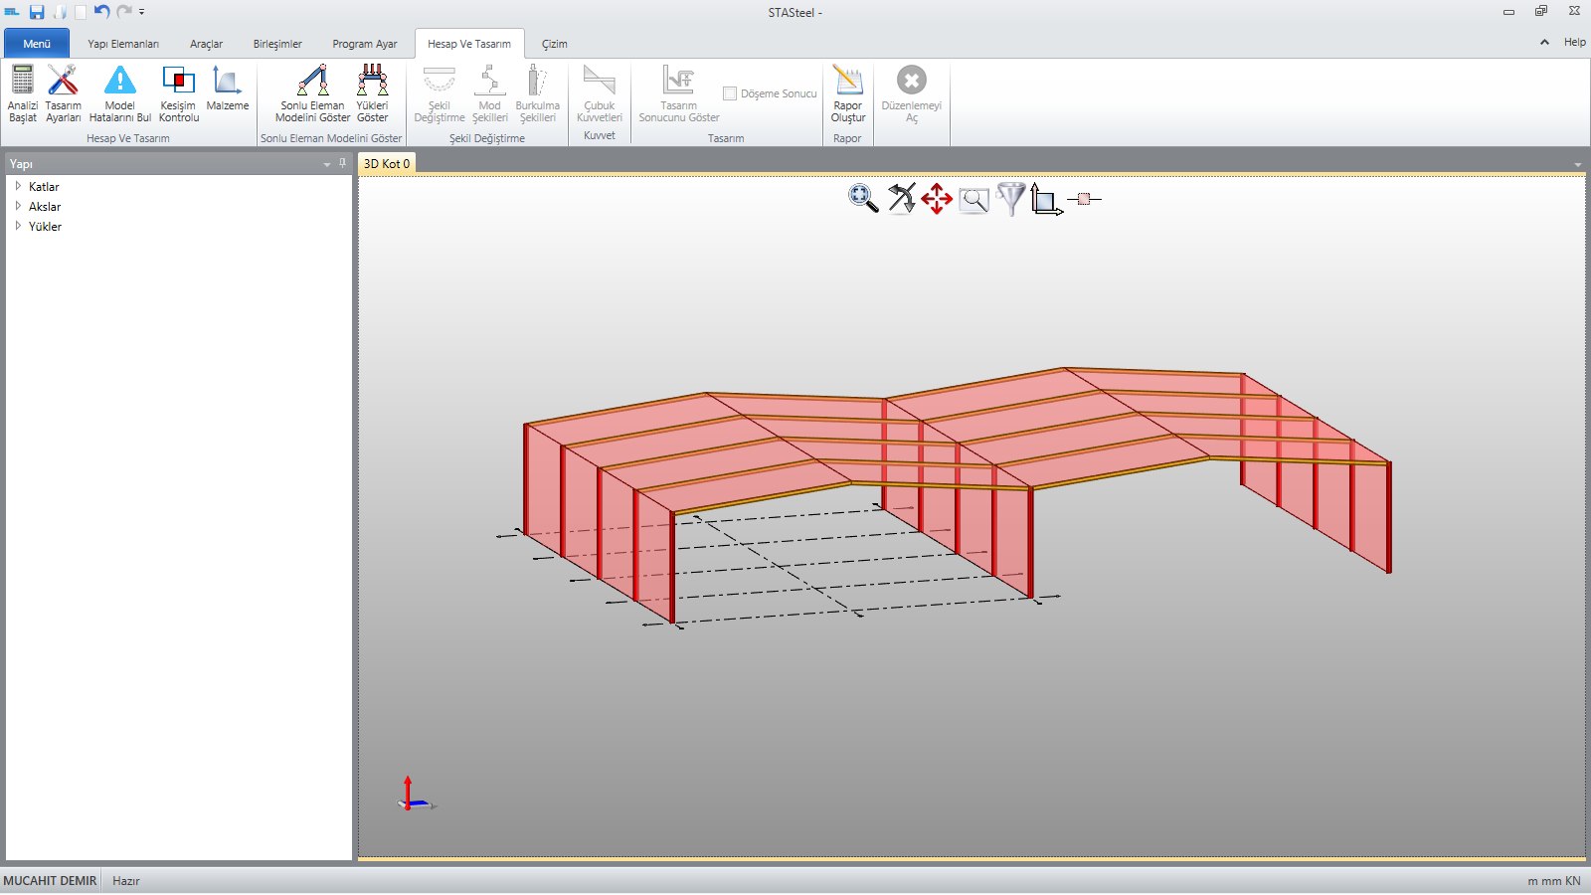
Task: Open the Malzeme materials tool
Action: 228,89
